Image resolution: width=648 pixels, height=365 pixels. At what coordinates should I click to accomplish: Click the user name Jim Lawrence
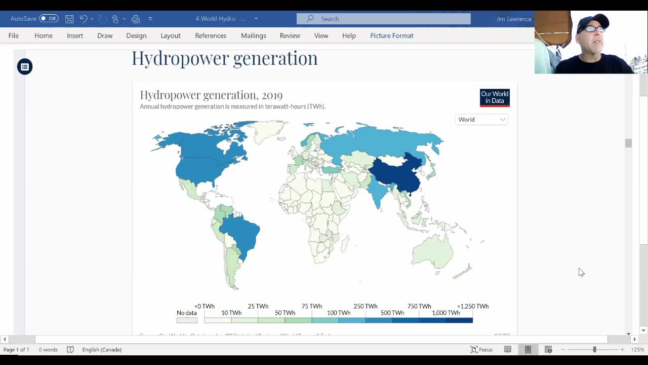click(x=514, y=19)
